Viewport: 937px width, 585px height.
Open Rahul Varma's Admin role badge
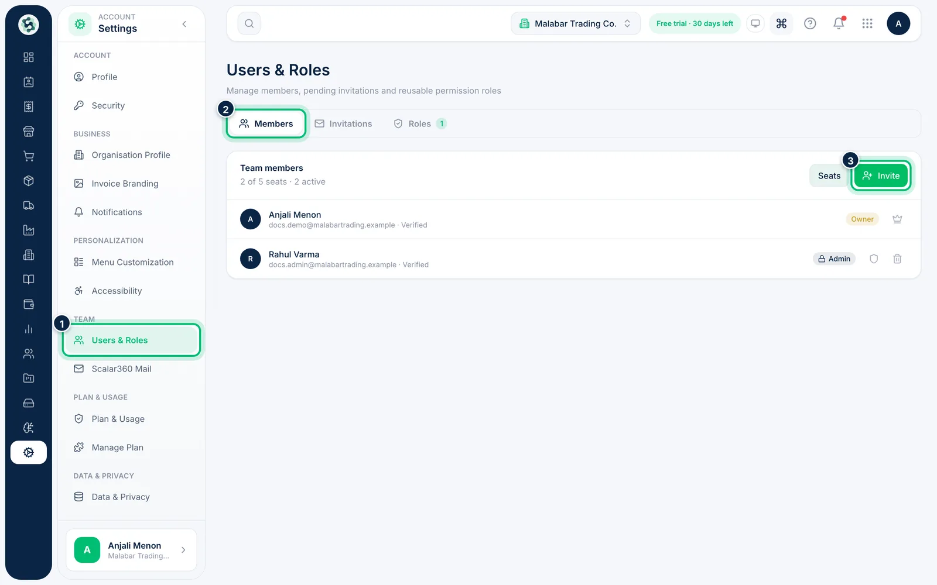click(x=834, y=259)
